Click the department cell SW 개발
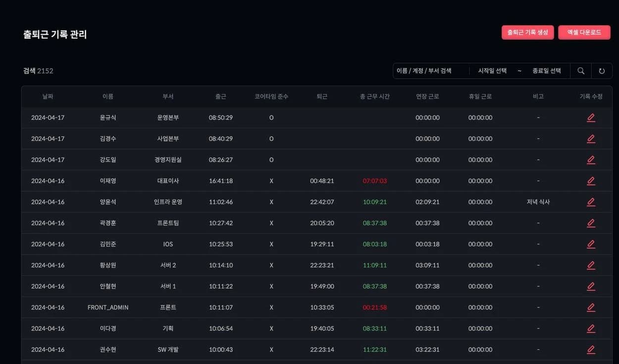 [168, 349]
